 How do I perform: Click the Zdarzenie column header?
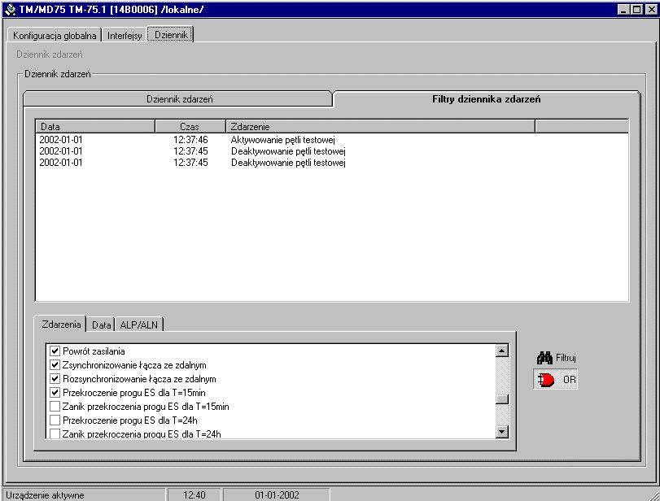(381, 126)
